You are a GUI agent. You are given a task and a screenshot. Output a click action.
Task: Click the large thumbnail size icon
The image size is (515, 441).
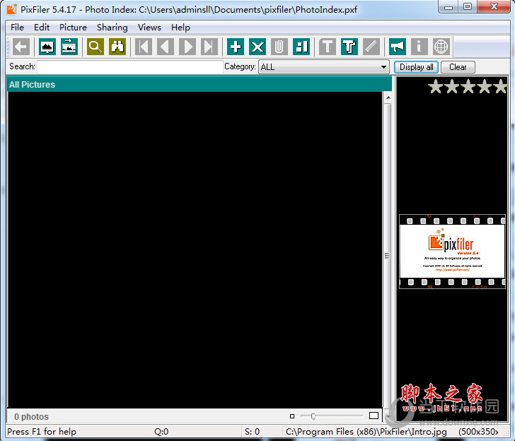[x=374, y=416]
